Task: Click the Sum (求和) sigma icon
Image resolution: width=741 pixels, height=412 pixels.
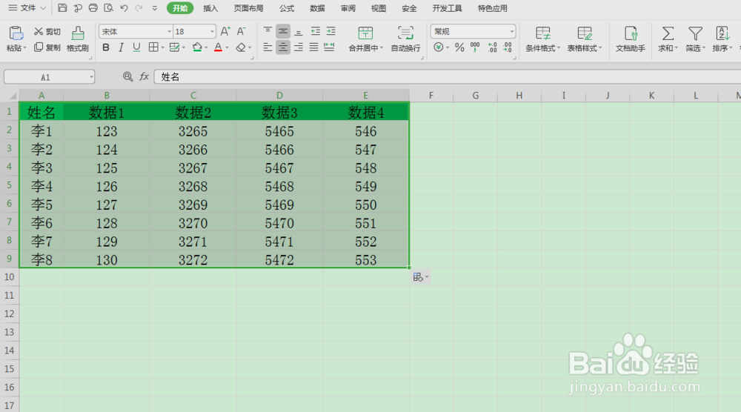Action: 668,33
